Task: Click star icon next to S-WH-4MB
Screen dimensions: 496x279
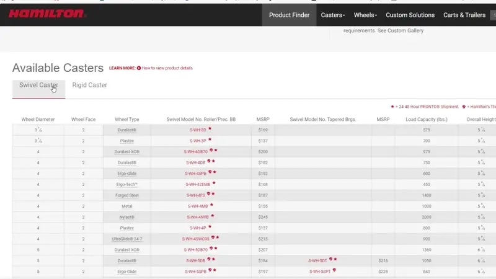Action: tap(211, 205)
